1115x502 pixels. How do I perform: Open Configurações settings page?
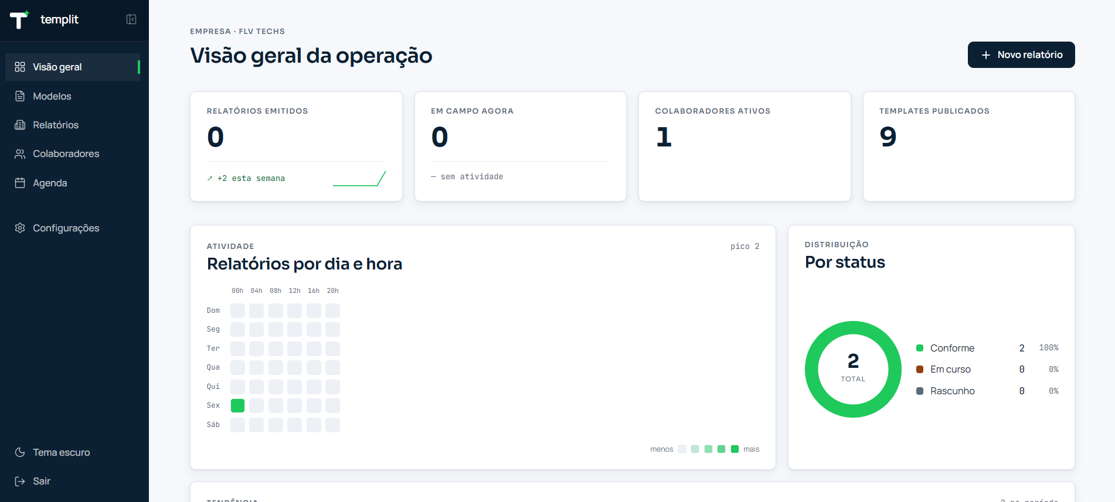73,228
